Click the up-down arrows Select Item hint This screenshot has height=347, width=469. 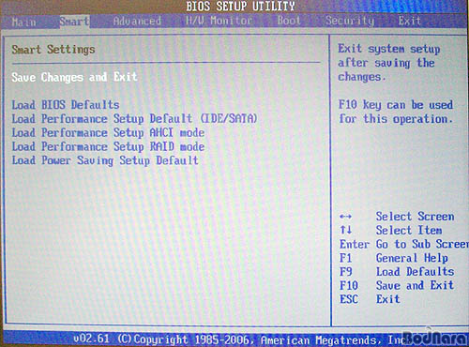(x=390, y=231)
